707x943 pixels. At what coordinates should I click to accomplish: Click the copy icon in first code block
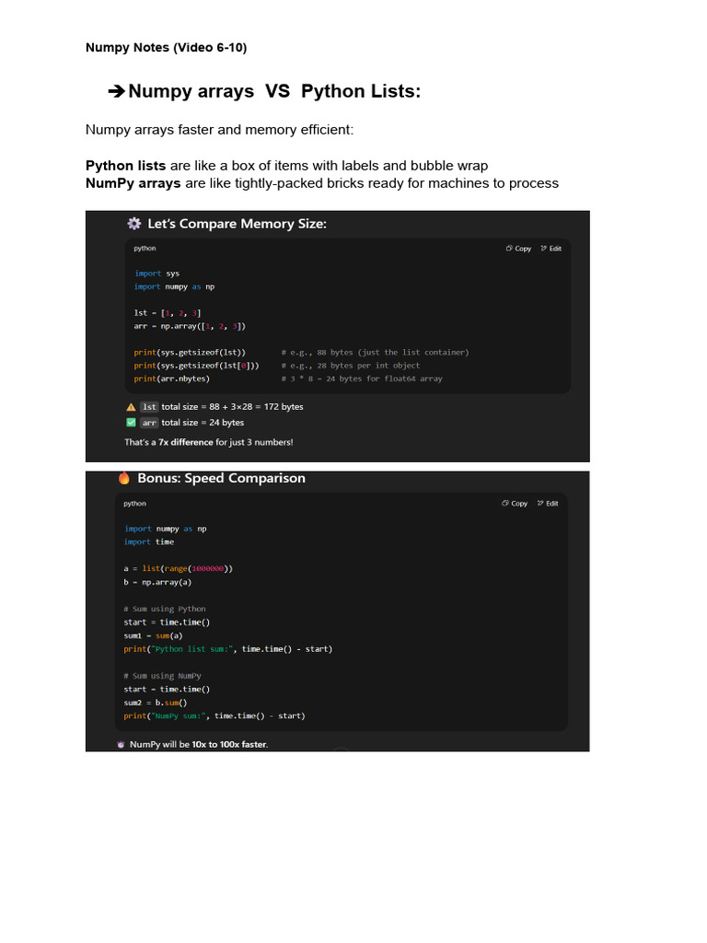(509, 249)
